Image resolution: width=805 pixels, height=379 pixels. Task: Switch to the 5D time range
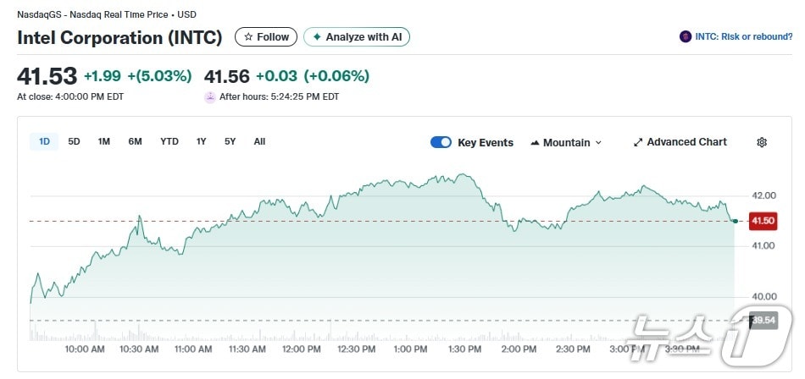coord(74,141)
